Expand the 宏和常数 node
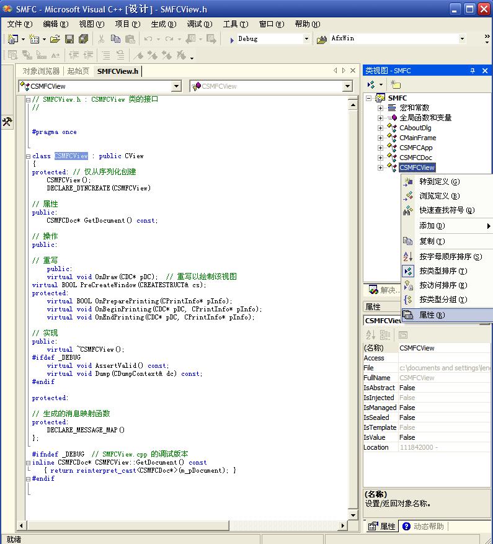The width and height of the screenshot is (493, 544). [x=381, y=108]
